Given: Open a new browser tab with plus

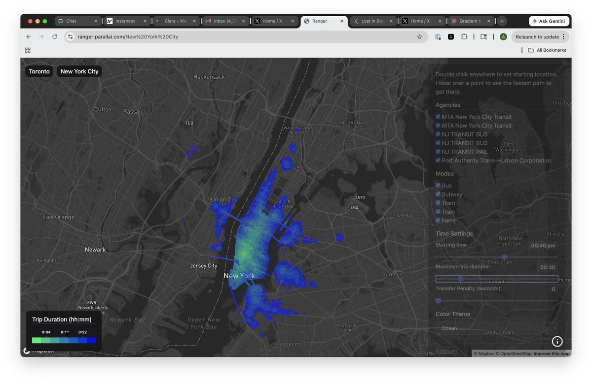Looking at the screenshot, I should 502,21.
